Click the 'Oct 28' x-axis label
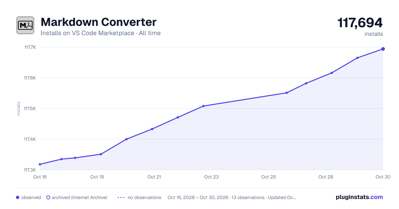 326,177
